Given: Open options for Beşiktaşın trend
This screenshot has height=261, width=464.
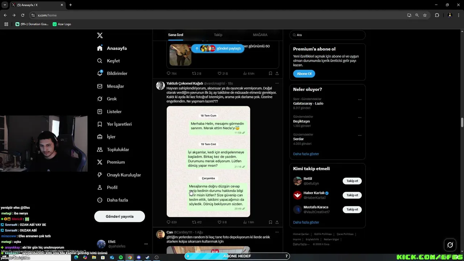Looking at the screenshot, I should pyautogui.click(x=360, y=117).
